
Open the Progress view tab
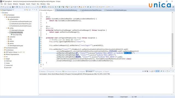click(x=99, y=71)
